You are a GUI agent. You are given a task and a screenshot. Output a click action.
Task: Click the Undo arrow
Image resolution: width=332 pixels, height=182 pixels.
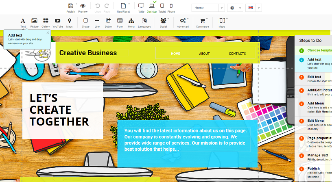click(x=97, y=6)
